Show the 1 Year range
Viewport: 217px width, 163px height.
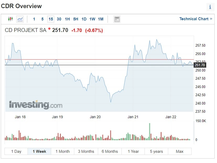[133, 151]
